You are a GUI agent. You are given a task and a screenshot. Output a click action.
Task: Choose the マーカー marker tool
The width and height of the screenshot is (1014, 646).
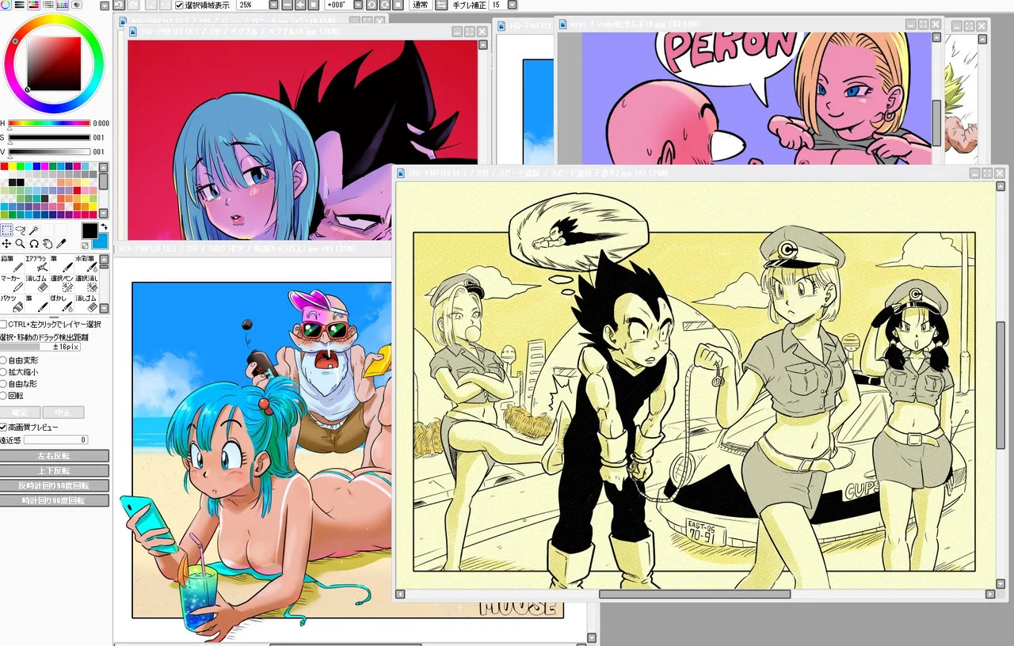pyautogui.click(x=13, y=284)
